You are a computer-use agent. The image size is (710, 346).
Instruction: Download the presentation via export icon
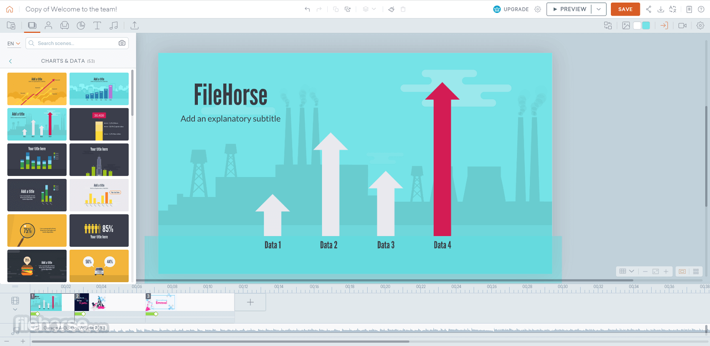(661, 9)
